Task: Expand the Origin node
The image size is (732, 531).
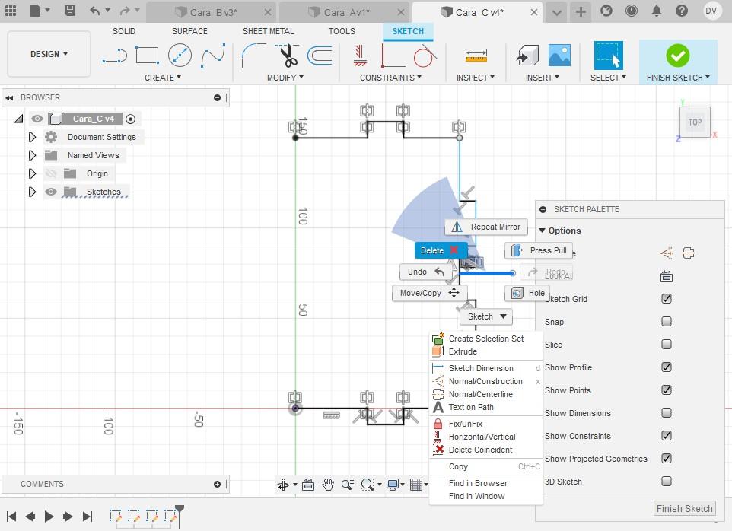Action: tap(32, 173)
